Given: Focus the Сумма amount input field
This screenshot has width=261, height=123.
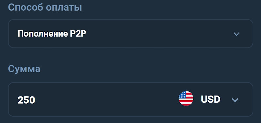Looking at the screenshot, I should [130, 100].
